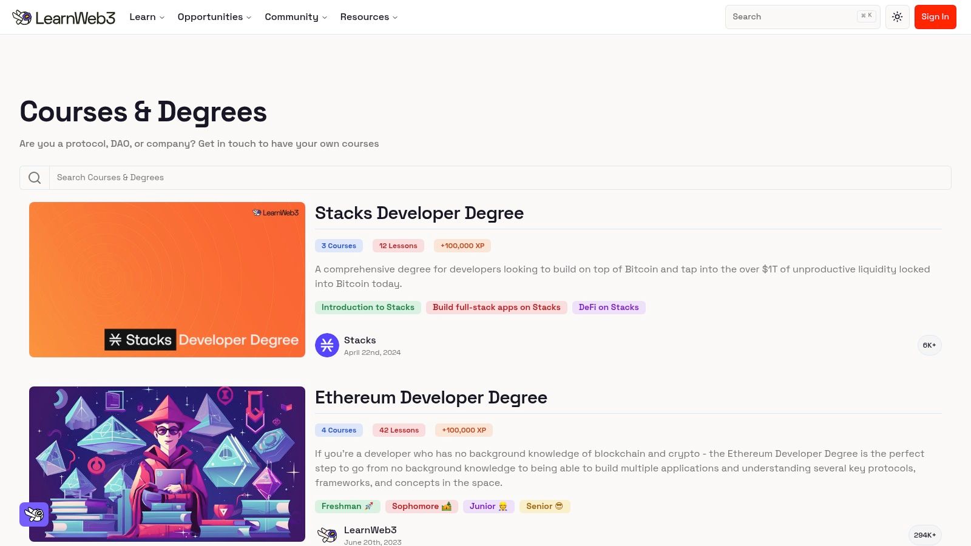
Task: Focus the header Search field
Action: 802,17
